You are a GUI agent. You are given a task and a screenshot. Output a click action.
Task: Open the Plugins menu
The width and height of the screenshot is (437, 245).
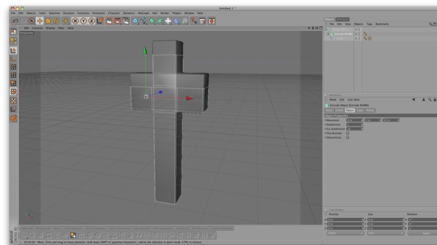pyautogui.click(x=177, y=13)
